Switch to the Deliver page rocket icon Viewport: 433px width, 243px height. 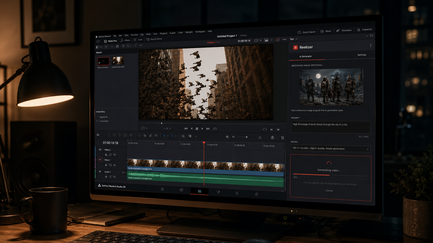click(256, 194)
